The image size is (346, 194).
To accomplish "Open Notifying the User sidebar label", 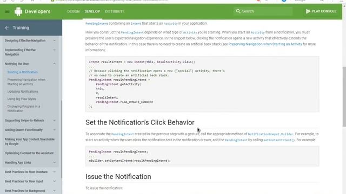I will pos(17,64).
